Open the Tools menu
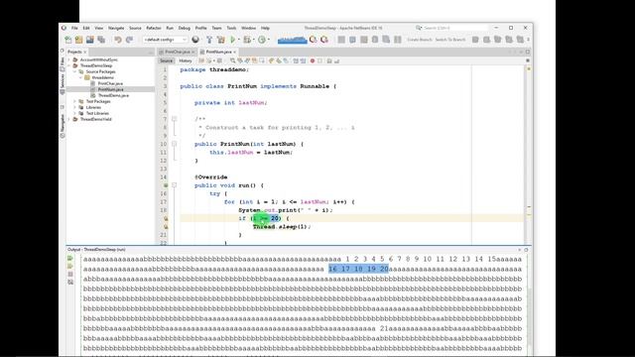Viewport: 635px width, 357px height. point(231,28)
